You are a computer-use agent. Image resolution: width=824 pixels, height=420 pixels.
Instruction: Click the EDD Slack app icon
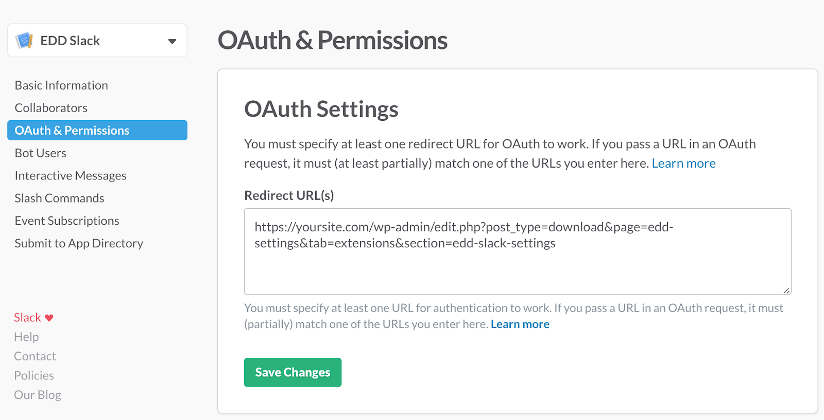(x=24, y=41)
